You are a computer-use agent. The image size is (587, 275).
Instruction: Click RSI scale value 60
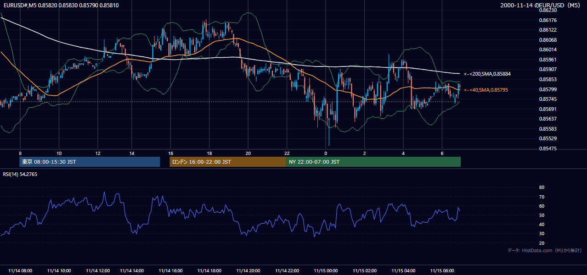[542, 206]
